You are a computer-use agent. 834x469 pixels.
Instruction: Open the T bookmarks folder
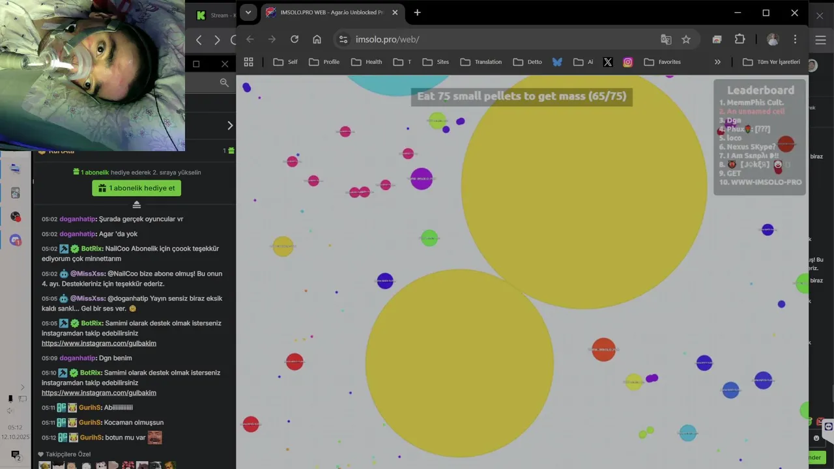coord(403,62)
